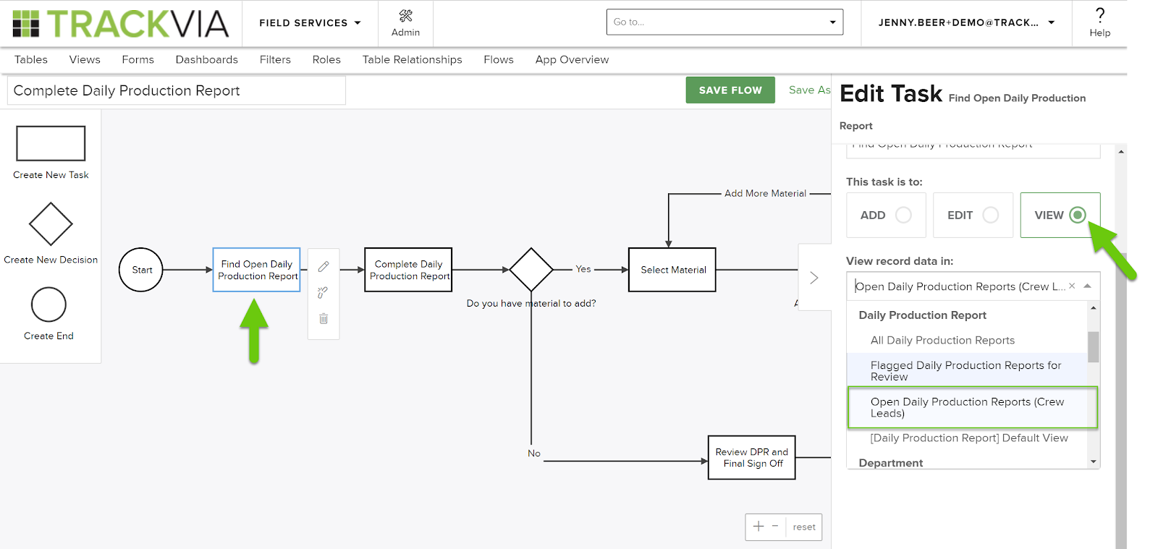Open the jenny.beer user account dropdown
This screenshot has width=1158, height=549.
tap(966, 22)
